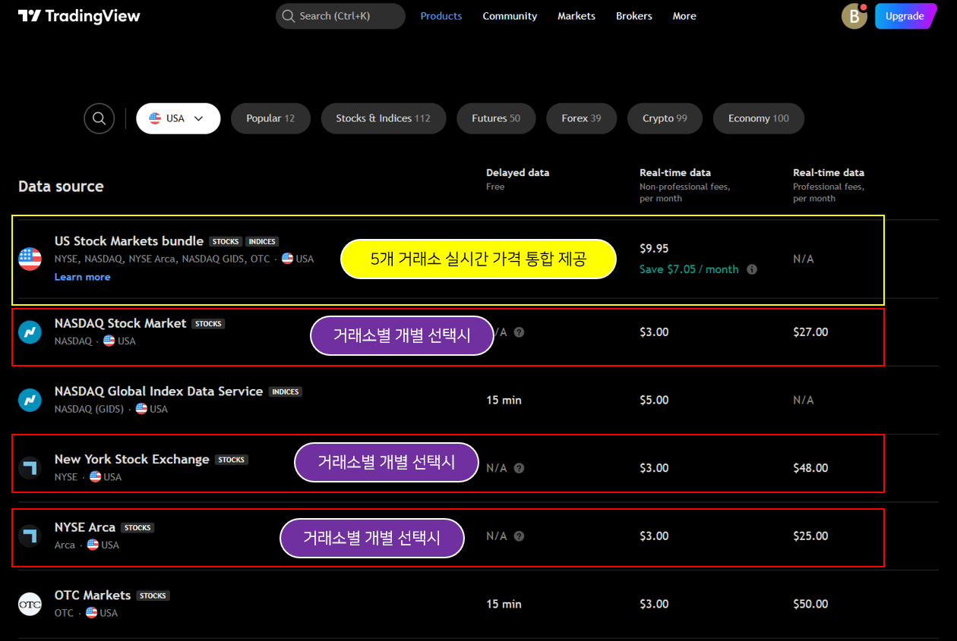The width and height of the screenshot is (957, 641).
Task: Click the NYSE Arca logo icon
Action: pos(30,536)
